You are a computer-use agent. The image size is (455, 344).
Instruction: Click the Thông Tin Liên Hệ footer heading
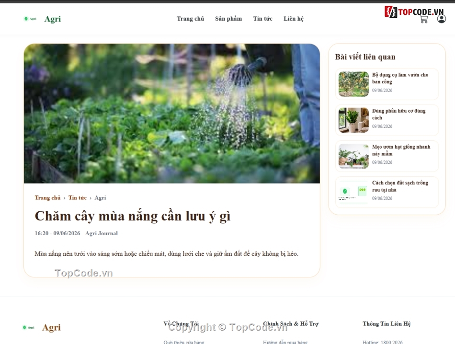pyautogui.click(x=387, y=324)
